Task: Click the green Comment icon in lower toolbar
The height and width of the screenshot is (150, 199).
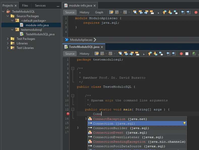Action: (x=194, y=54)
